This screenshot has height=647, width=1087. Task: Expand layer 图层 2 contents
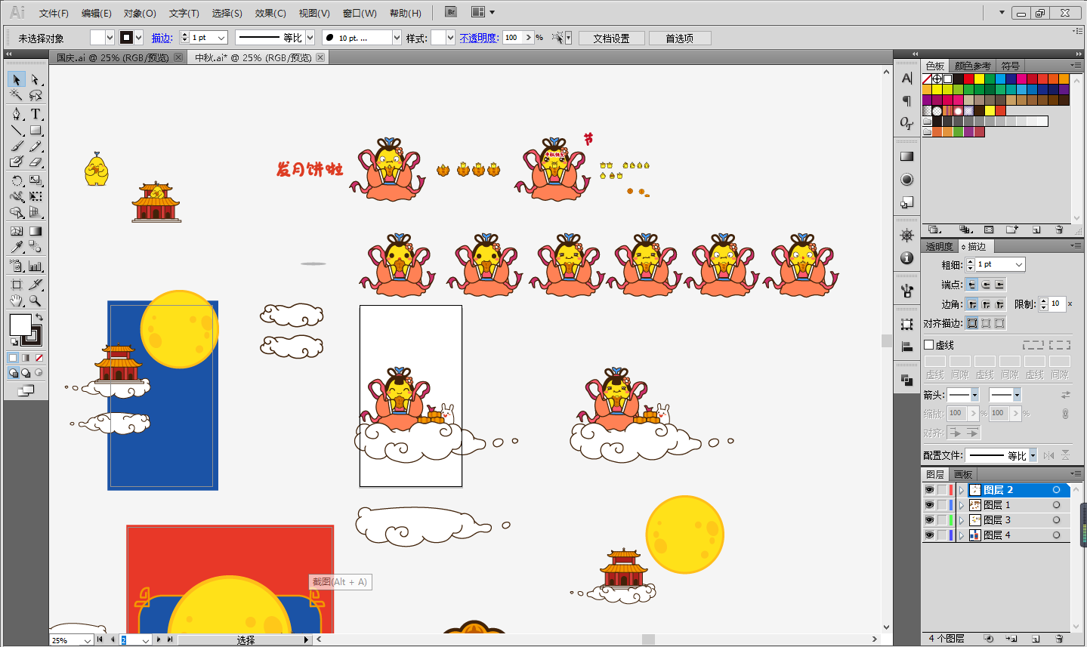[x=962, y=490]
